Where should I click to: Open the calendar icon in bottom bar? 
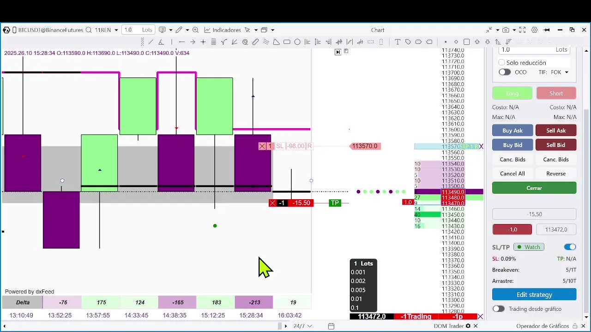(x=331, y=326)
